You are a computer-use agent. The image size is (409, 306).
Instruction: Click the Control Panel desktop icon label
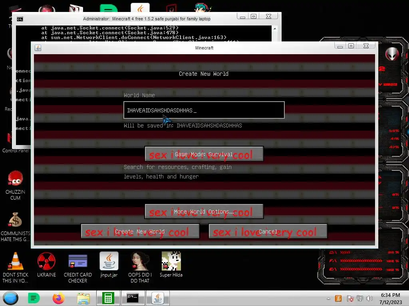16,151
